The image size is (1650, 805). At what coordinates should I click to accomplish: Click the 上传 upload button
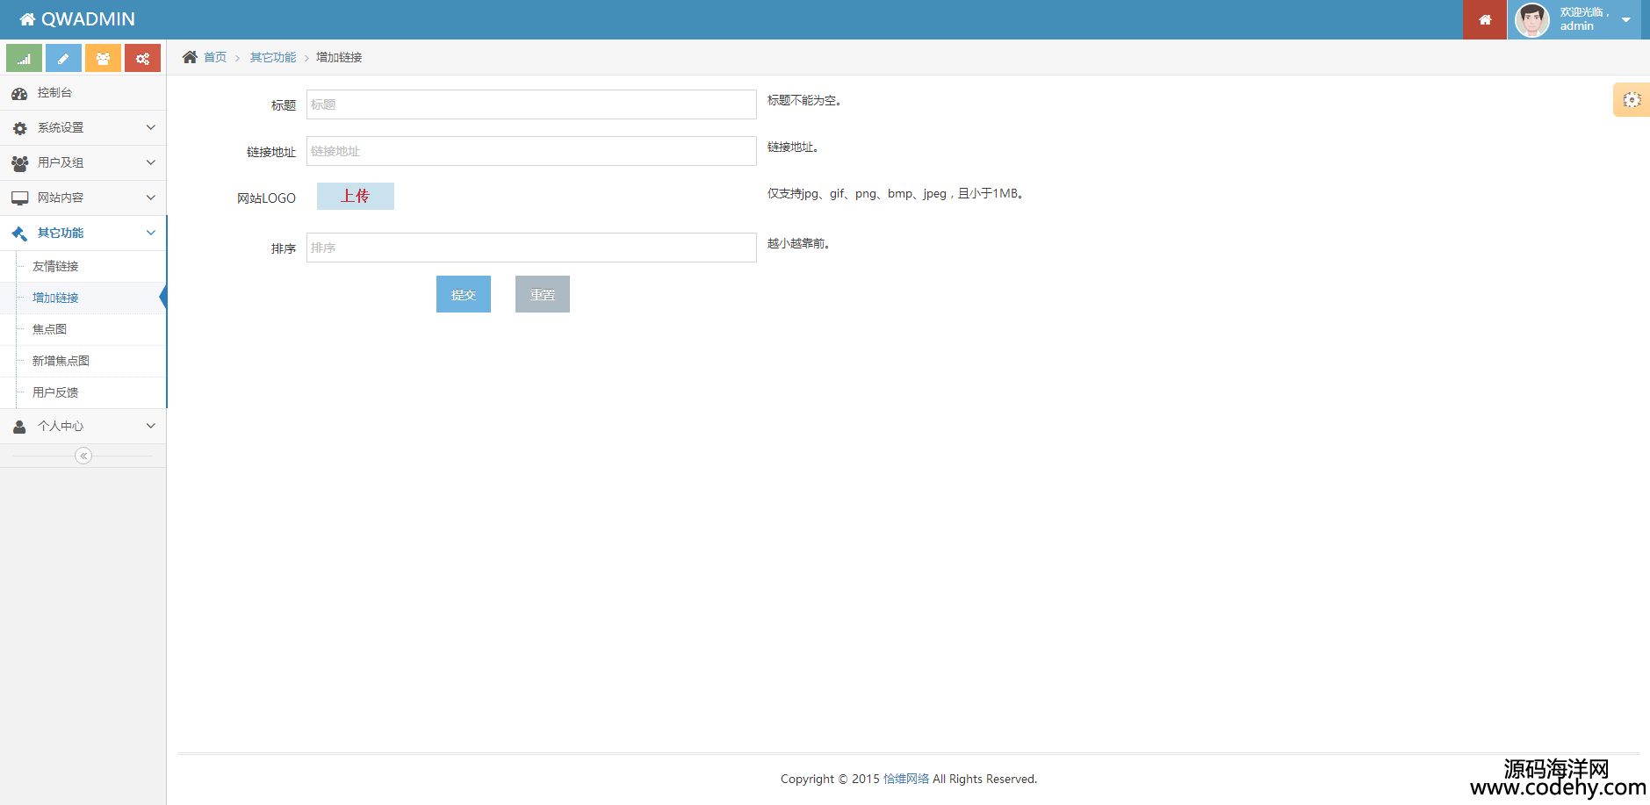click(x=356, y=196)
